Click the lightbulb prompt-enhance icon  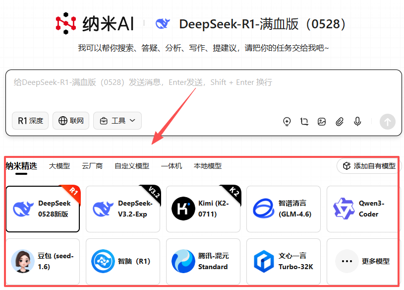coord(287,121)
